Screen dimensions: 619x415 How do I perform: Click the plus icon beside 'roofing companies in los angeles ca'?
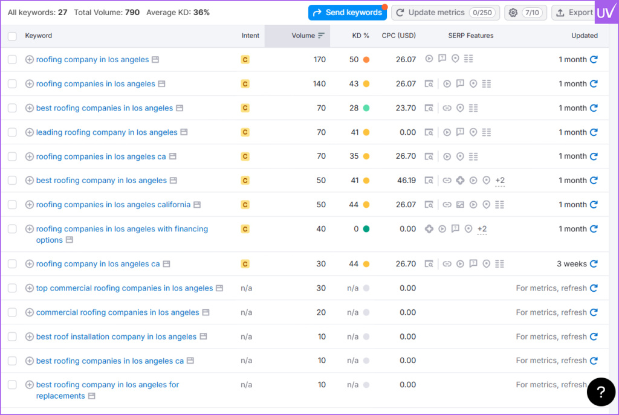pos(30,156)
